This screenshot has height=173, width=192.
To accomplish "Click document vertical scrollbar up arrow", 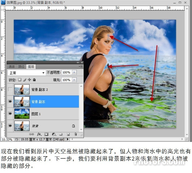I will click(x=187, y=9).
